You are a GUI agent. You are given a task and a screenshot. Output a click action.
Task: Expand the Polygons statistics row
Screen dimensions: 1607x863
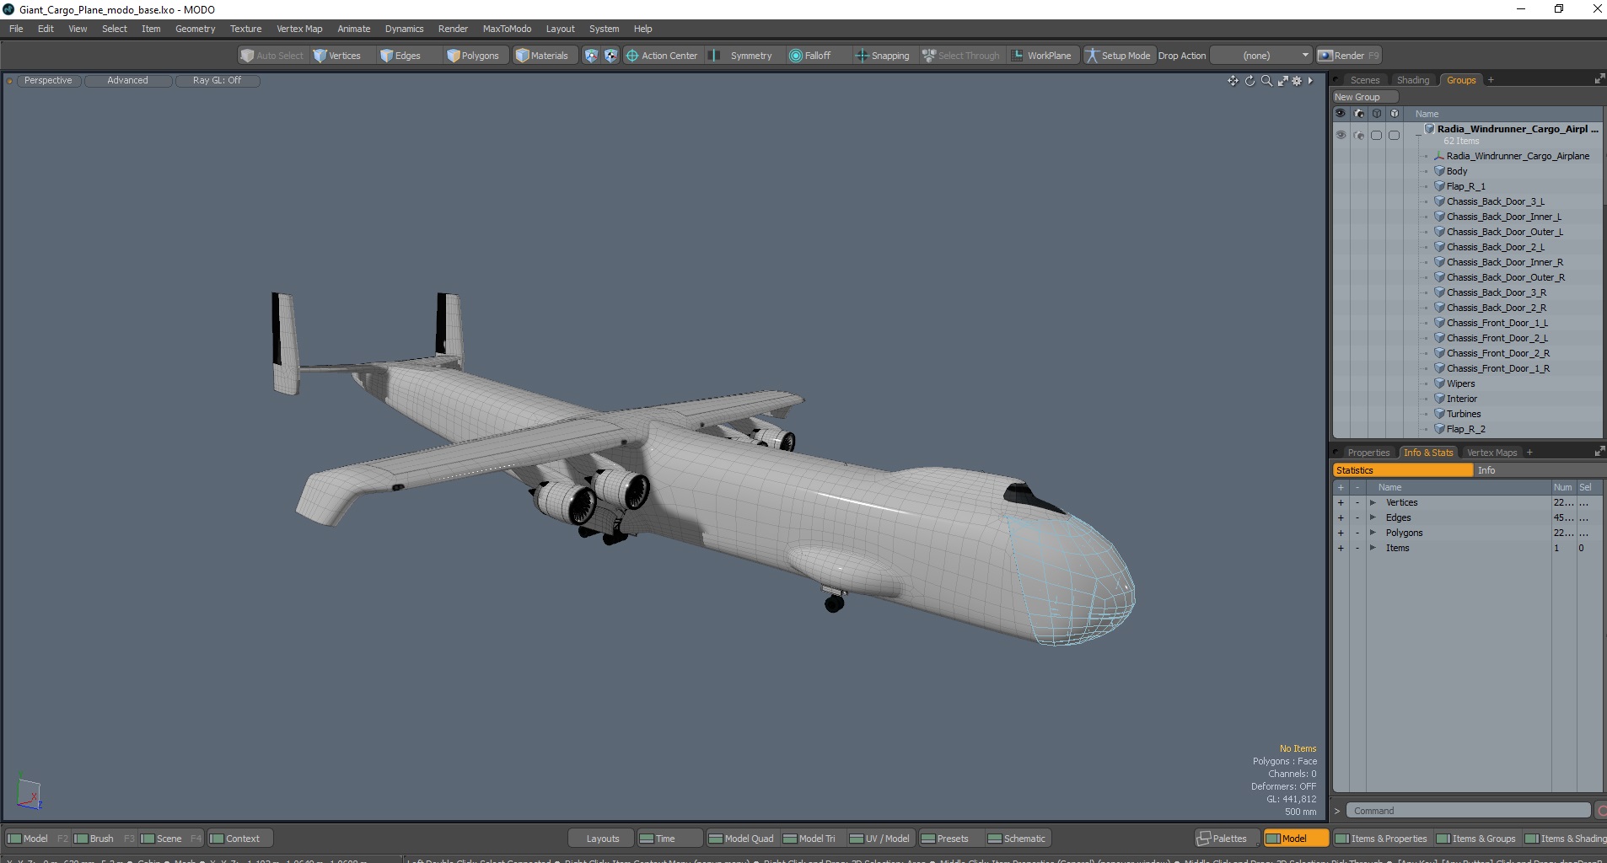coord(1373,533)
